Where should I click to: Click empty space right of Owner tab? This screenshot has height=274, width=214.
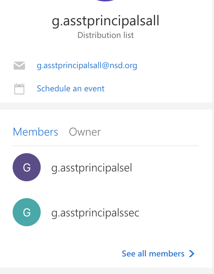[150, 132]
